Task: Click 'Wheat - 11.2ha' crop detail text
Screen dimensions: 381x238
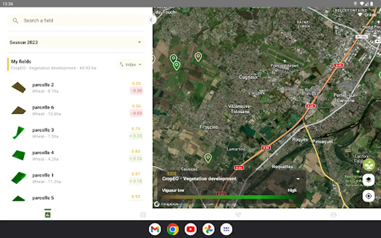Action: click(x=47, y=182)
